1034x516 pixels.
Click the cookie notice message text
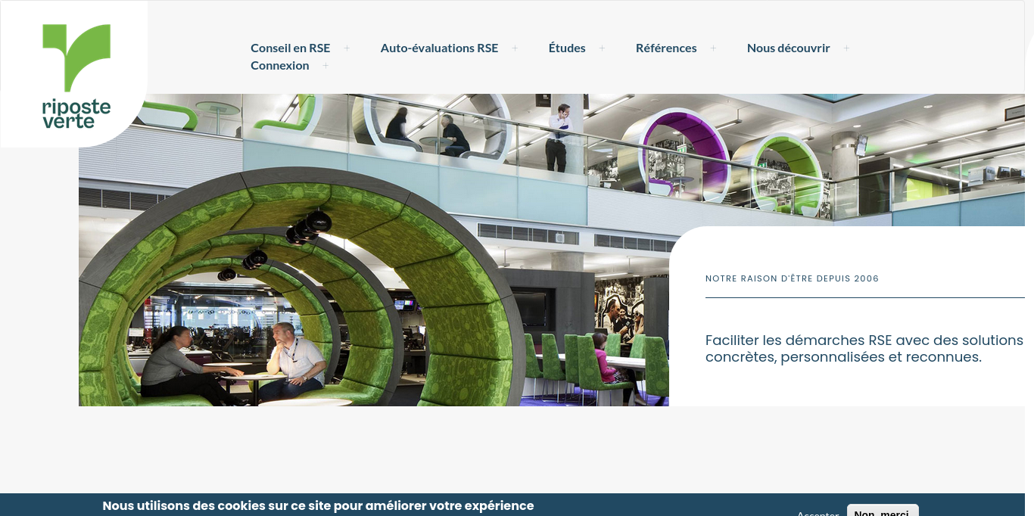click(318, 505)
